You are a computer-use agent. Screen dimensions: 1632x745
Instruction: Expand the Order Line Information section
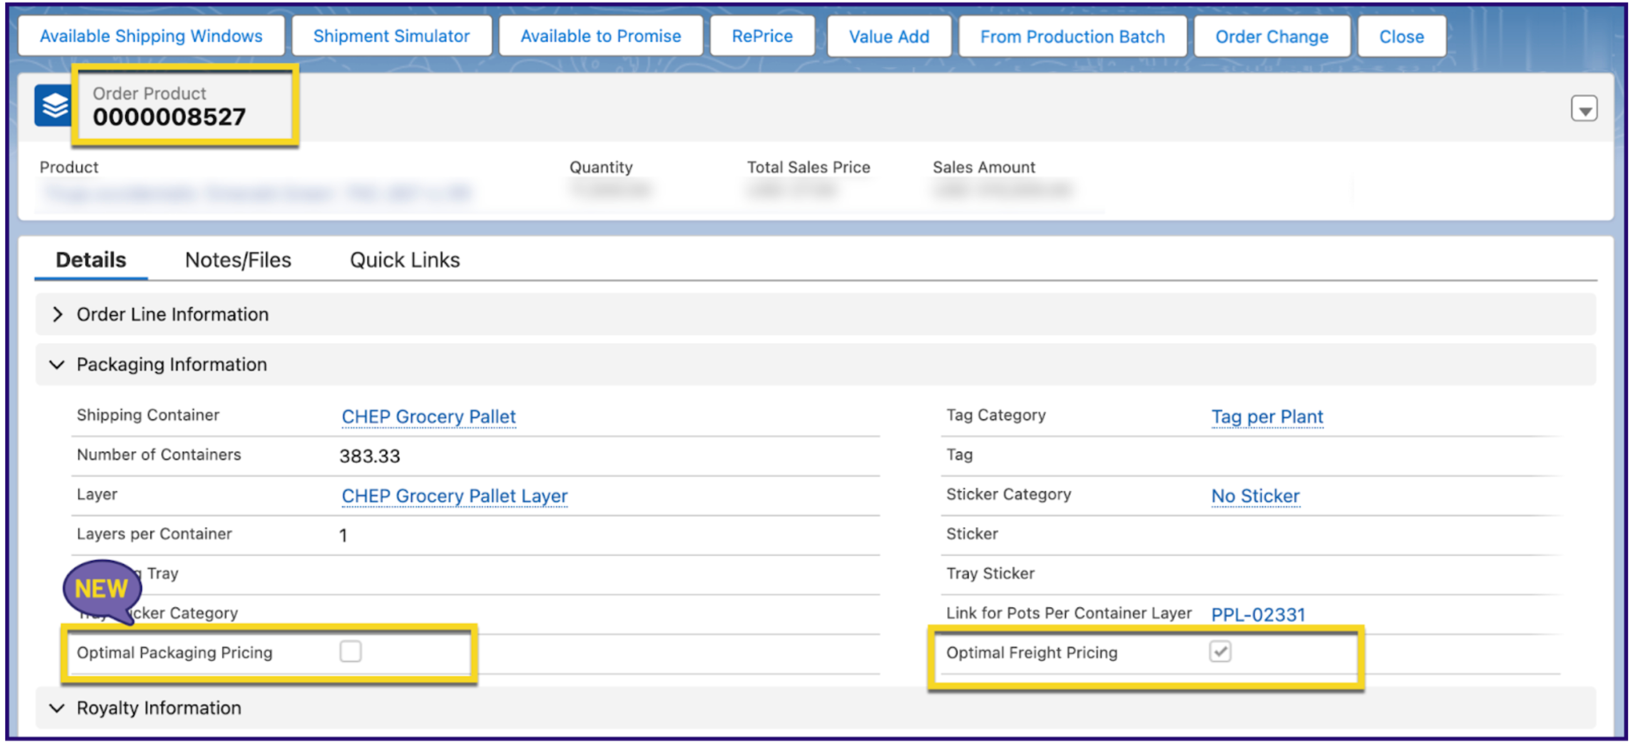tap(816, 314)
